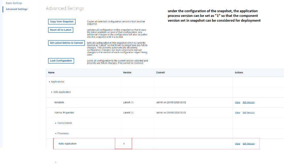The image size is (284, 166).
Task: Expand the Environments node arrow
Action: click(x=56, y=123)
